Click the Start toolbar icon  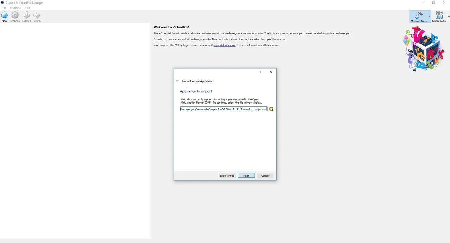pyautogui.click(x=37, y=17)
